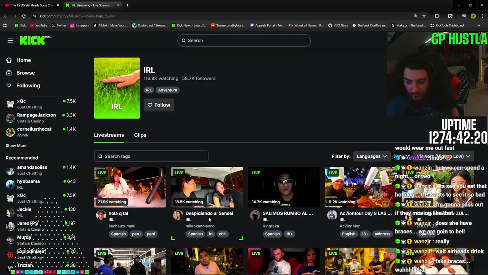Switch to Clips tab
This screenshot has width=488, height=275.
coord(140,135)
